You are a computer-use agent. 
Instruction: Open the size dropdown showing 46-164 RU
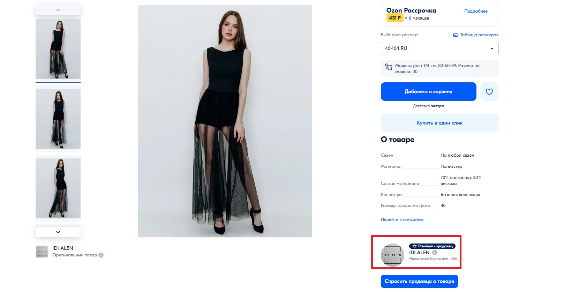click(x=439, y=48)
